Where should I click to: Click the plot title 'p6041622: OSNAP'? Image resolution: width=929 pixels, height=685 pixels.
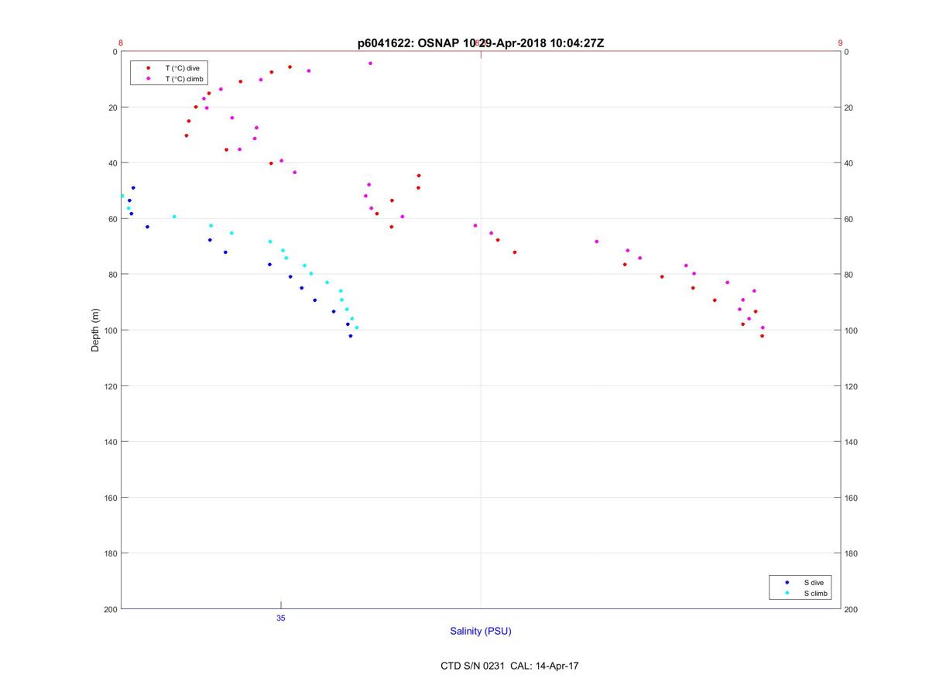coord(409,43)
